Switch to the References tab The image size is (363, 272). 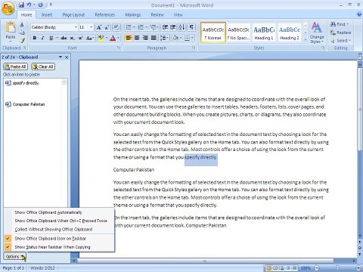[104, 15]
